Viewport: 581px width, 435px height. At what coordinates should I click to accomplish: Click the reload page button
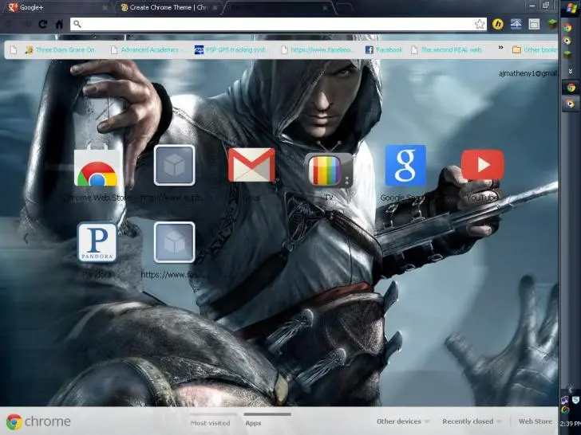(43, 24)
